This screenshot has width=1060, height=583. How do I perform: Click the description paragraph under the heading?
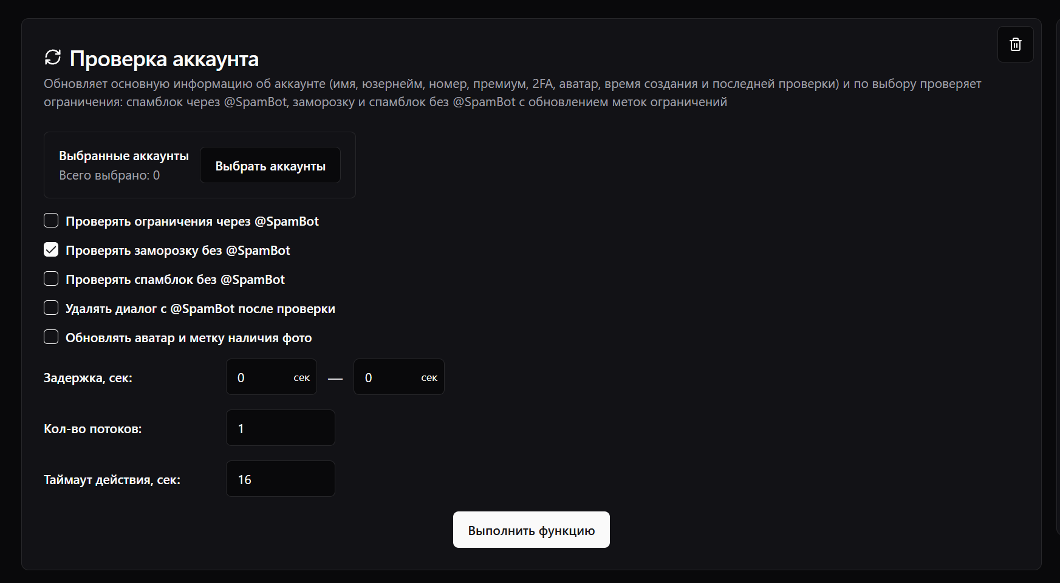(x=389, y=93)
